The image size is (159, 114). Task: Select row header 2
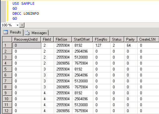pyautogui.click(x=7, y=51)
